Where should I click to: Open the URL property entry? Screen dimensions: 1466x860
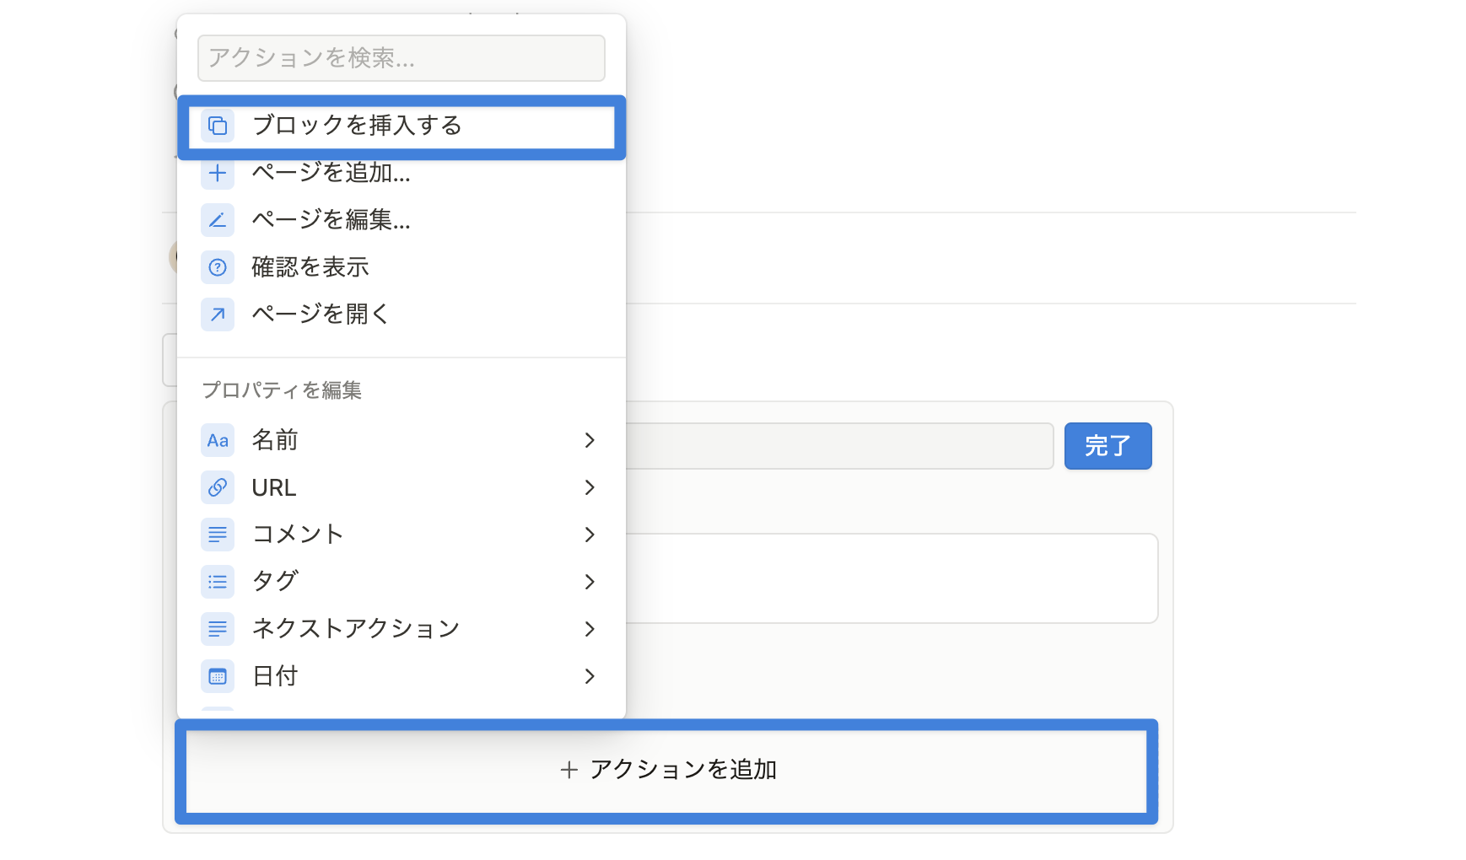[x=402, y=487]
